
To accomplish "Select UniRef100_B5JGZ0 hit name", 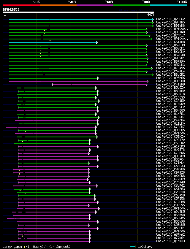I will point(170,88).
